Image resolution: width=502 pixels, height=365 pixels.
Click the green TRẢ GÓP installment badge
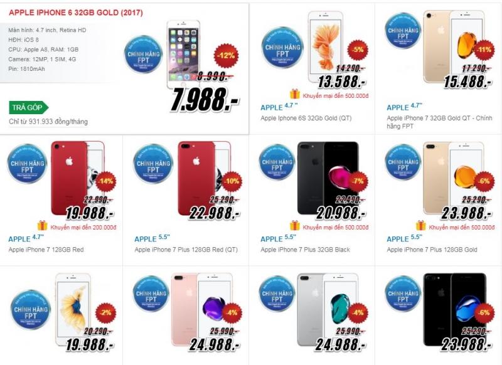tap(28, 107)
